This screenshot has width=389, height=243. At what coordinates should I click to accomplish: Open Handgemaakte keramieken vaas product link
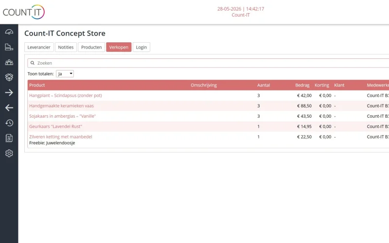point(61,106)
